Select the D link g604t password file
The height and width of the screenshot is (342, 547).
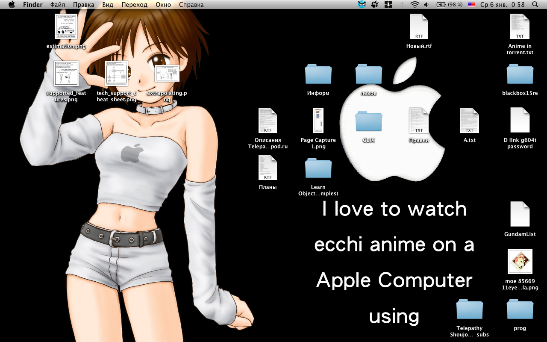[x=520, y=121]
